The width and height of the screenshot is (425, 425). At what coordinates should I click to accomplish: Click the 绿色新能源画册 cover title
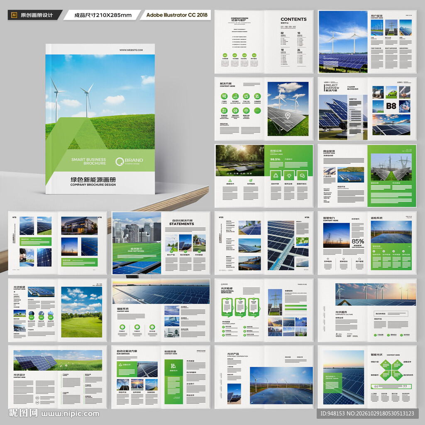[93, 180]
